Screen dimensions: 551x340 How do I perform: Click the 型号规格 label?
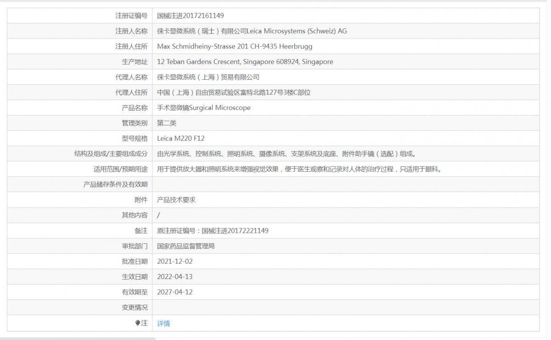point(135,138)
